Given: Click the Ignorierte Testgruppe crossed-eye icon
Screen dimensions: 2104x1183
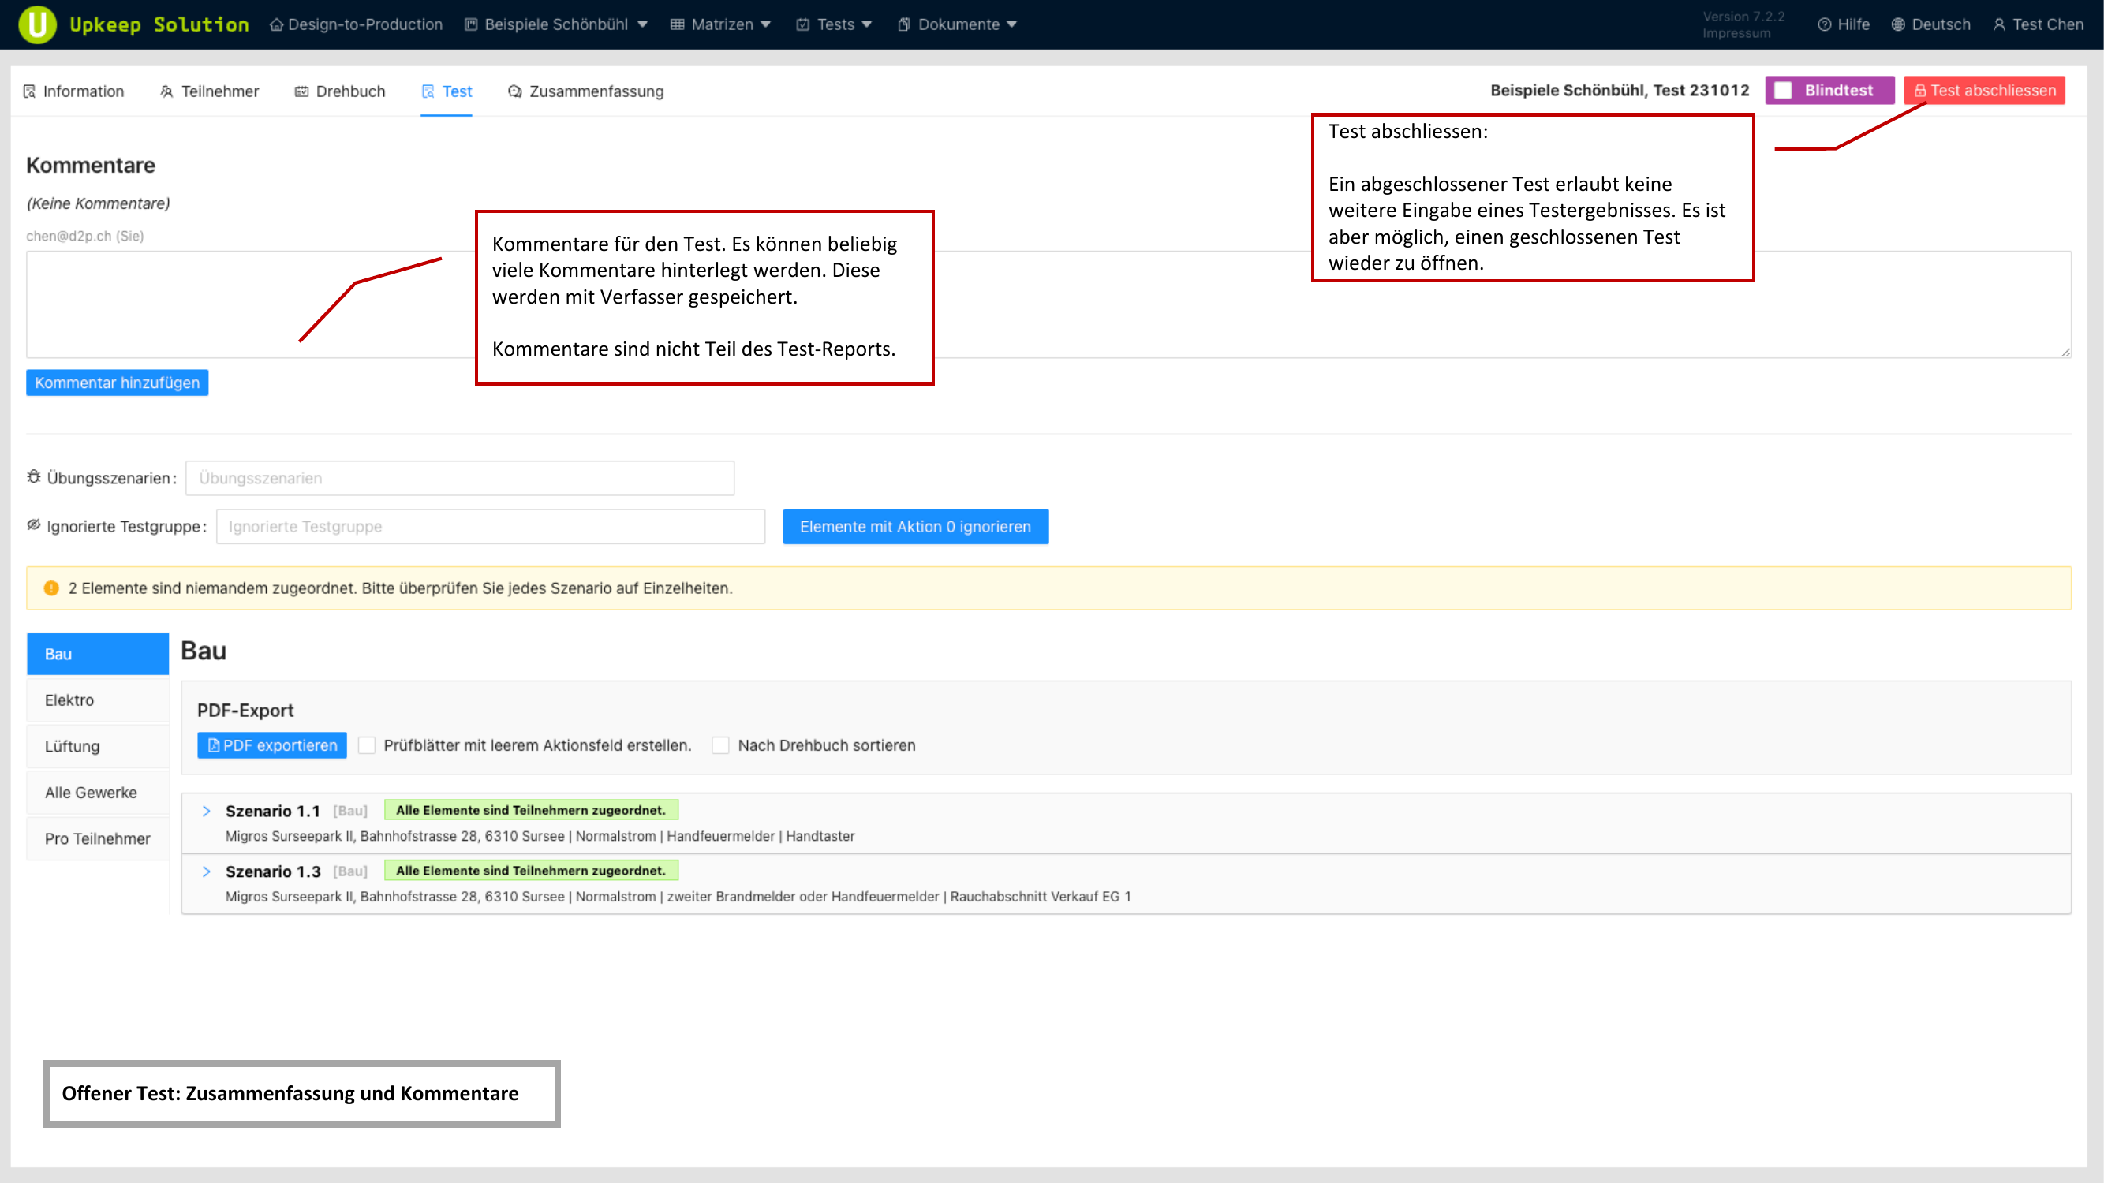Looking at the screenshot, I should pos(33,525).
